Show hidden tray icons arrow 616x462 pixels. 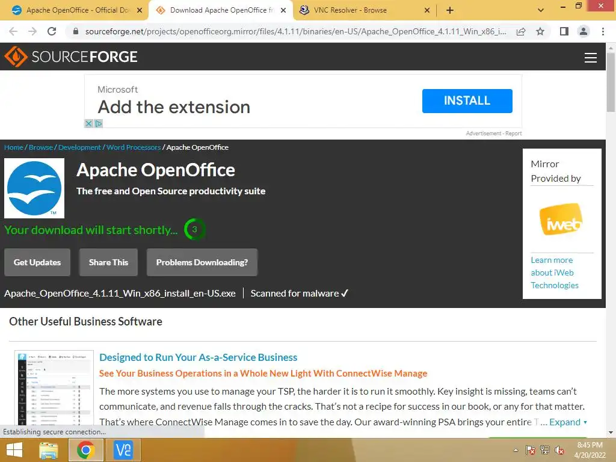pyautogui.click(x=516, y=450)
